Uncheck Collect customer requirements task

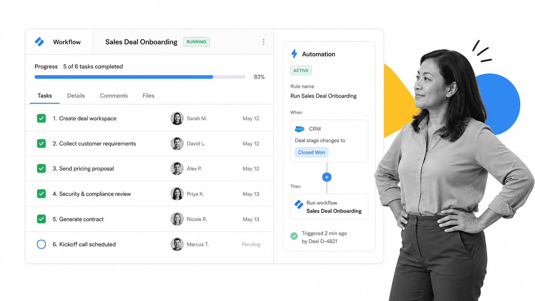click(x=41, y=144)
